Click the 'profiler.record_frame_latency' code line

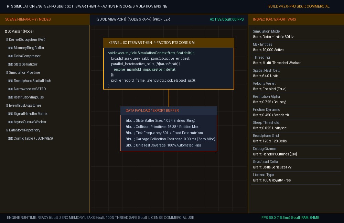point(153,80)
